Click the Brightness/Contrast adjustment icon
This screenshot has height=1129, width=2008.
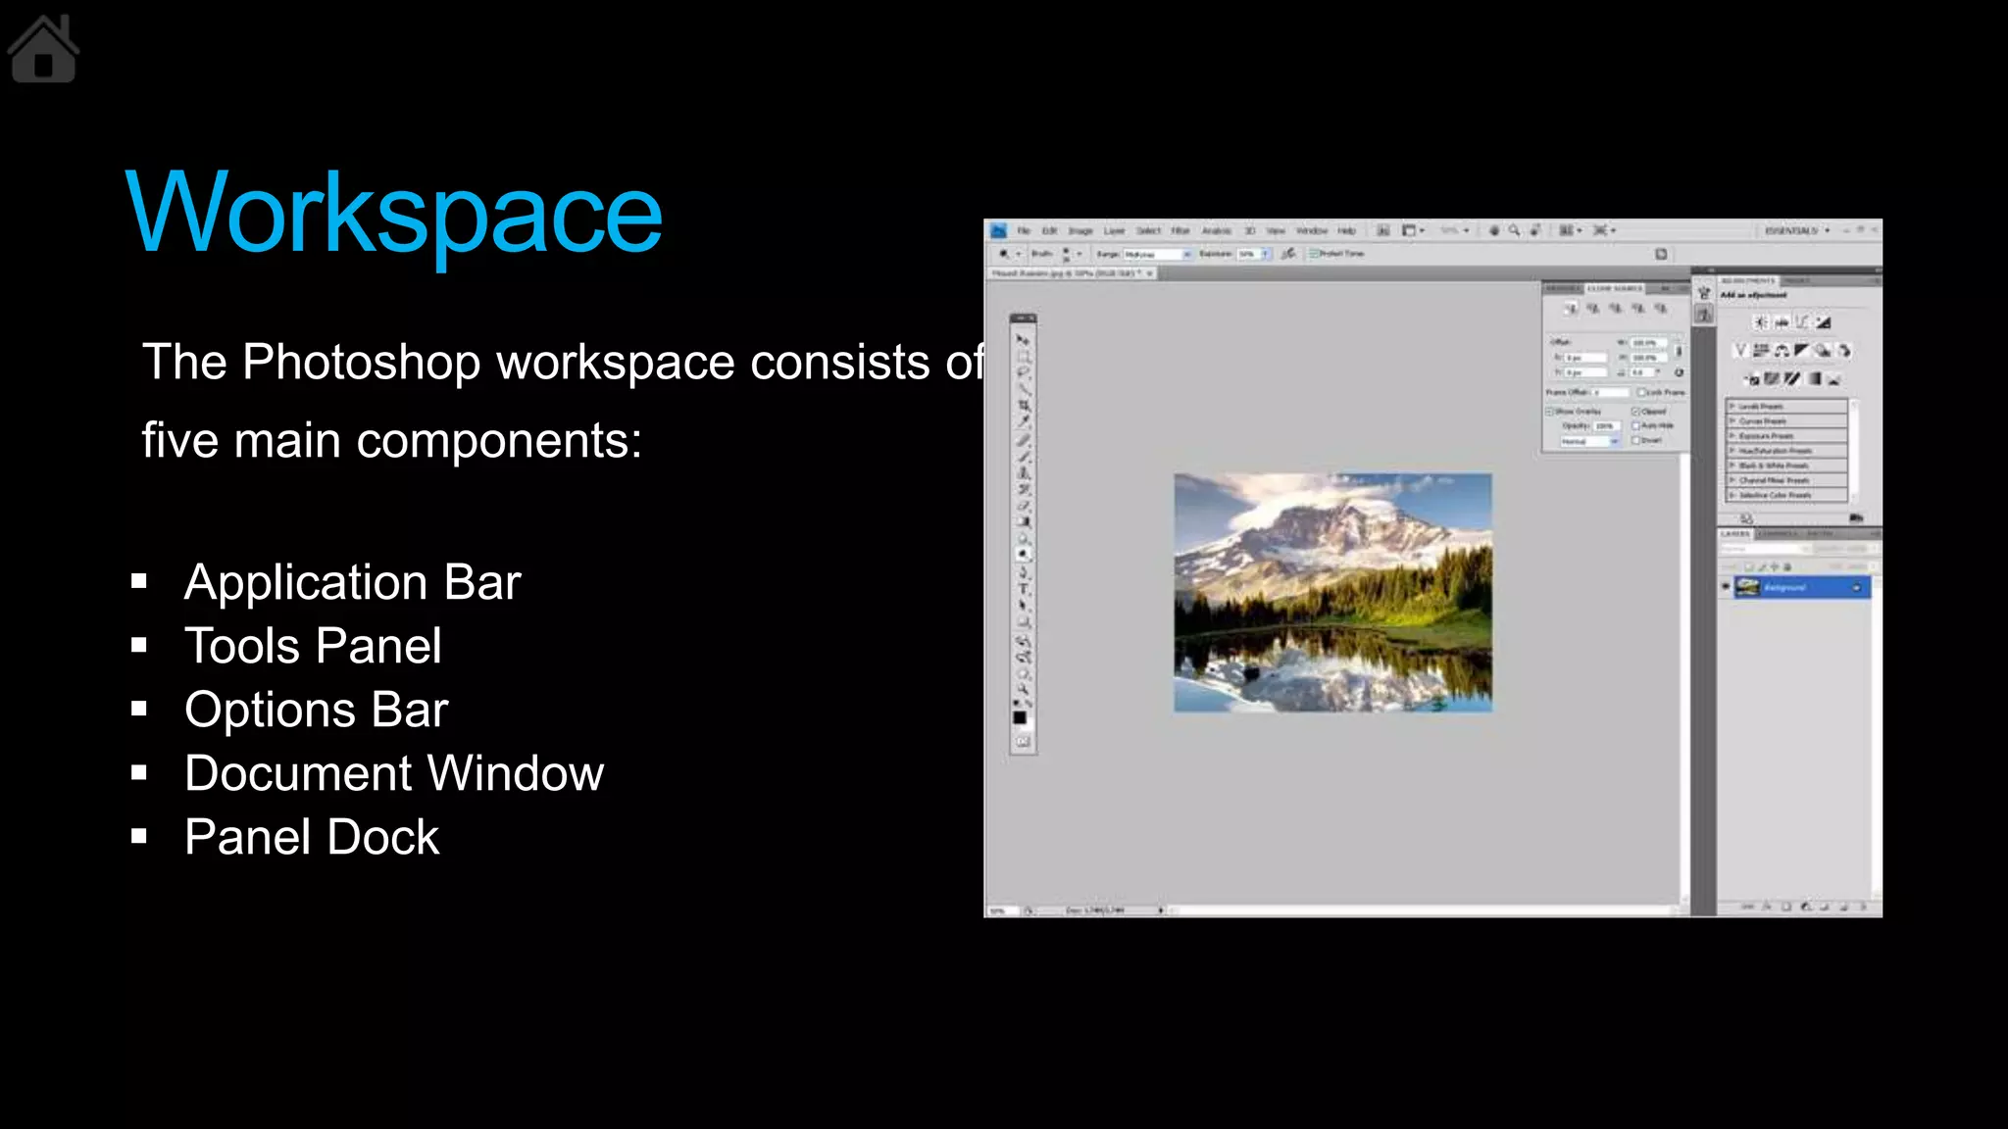tap(1761, 321)
